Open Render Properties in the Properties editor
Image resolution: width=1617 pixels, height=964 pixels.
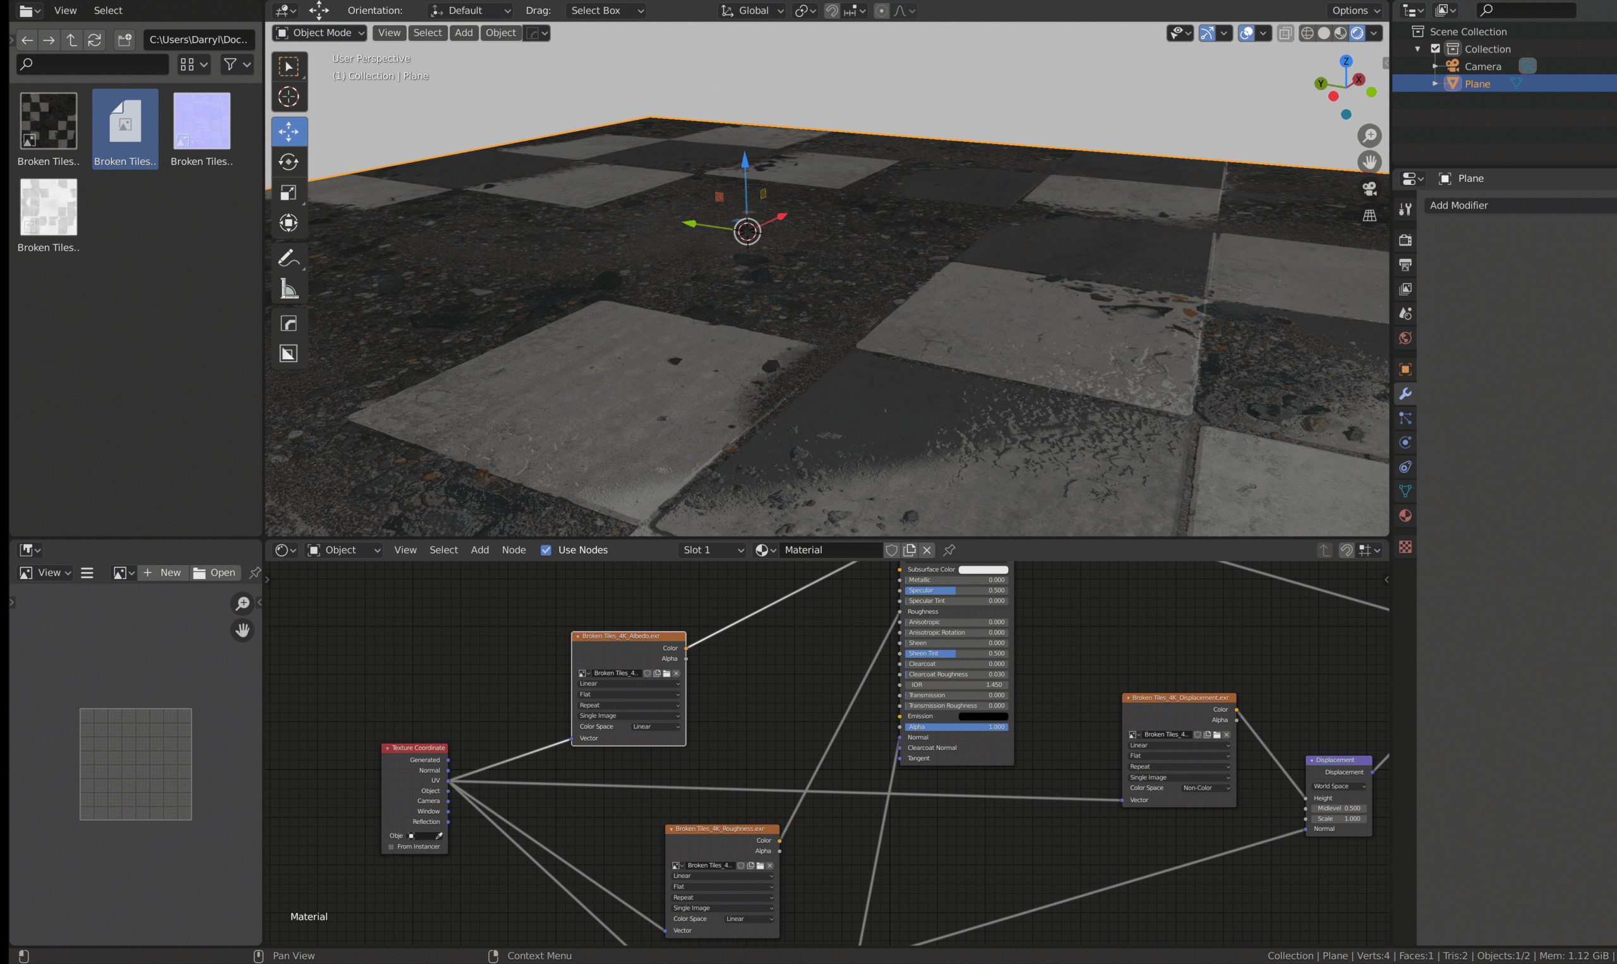point(1405,240)
